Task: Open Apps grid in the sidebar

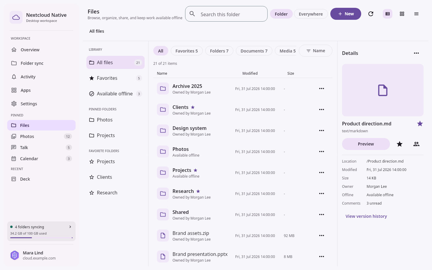Action: (x=41, y=90)
